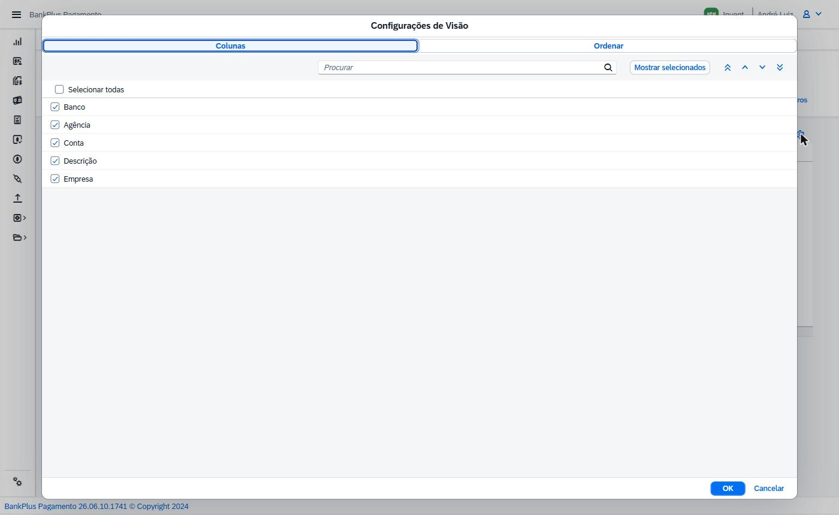This screenshot has width=839, height=515.
Task: Click the magnifier search icon in Procurar field
Action: click(x=608, y=67)
